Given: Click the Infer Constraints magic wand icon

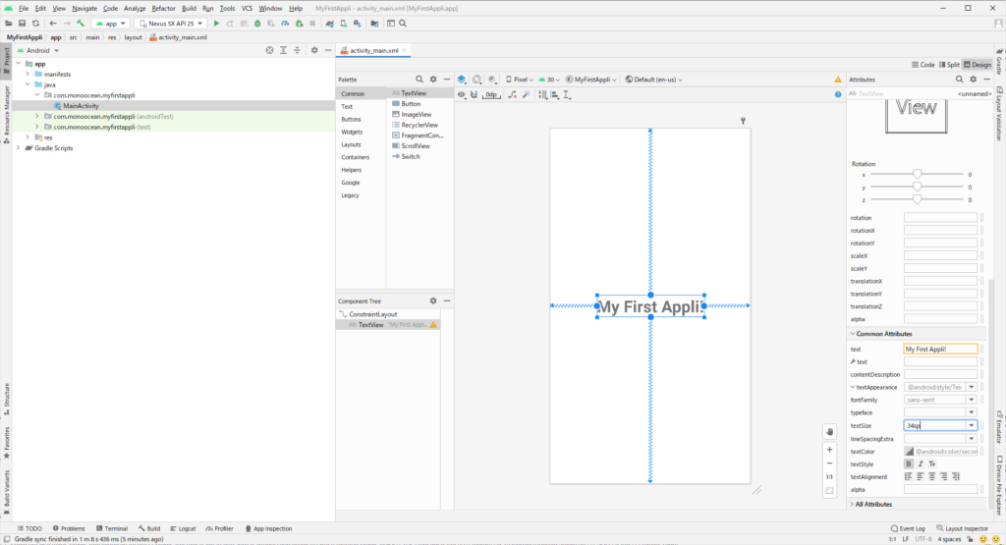Looking at the screenshot, I should pos(527,95).
